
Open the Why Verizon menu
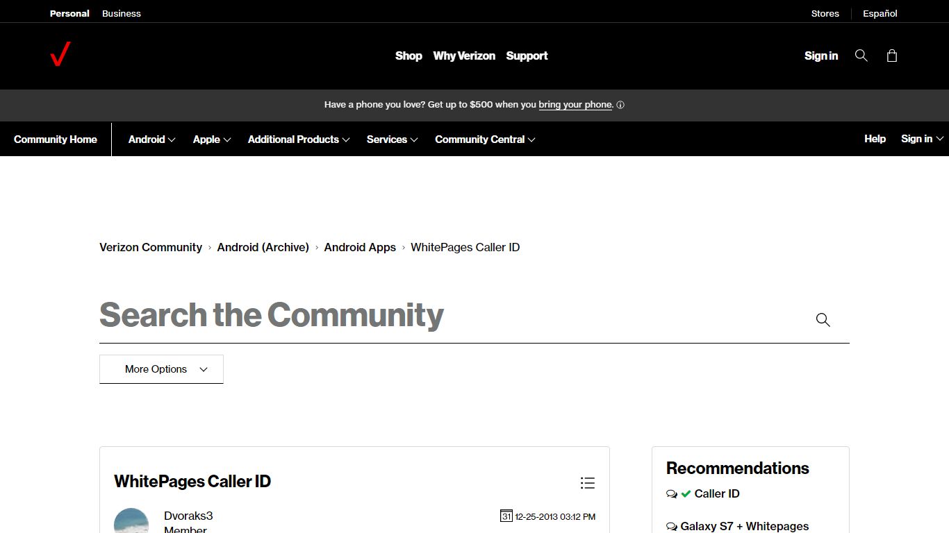pyautogui.click(x=464, y=56)
